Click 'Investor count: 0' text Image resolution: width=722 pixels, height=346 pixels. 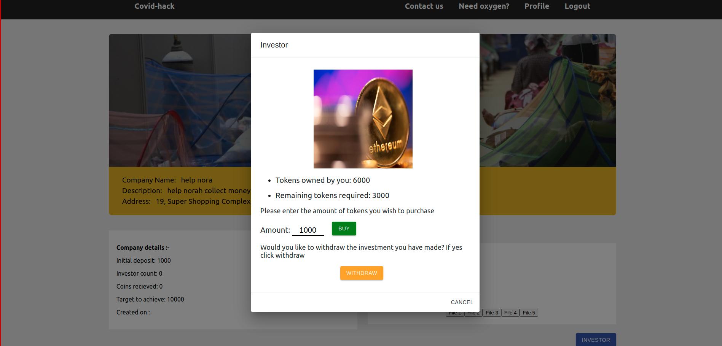click(139, 273)
